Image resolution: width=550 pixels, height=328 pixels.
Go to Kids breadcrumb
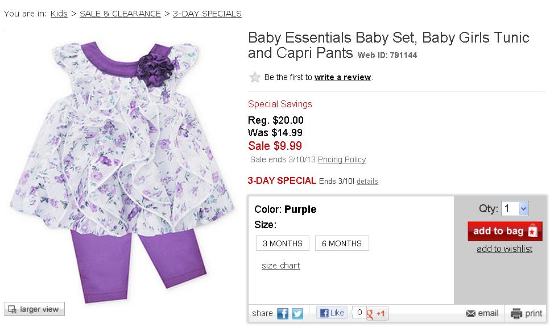[x=59, y=14]
